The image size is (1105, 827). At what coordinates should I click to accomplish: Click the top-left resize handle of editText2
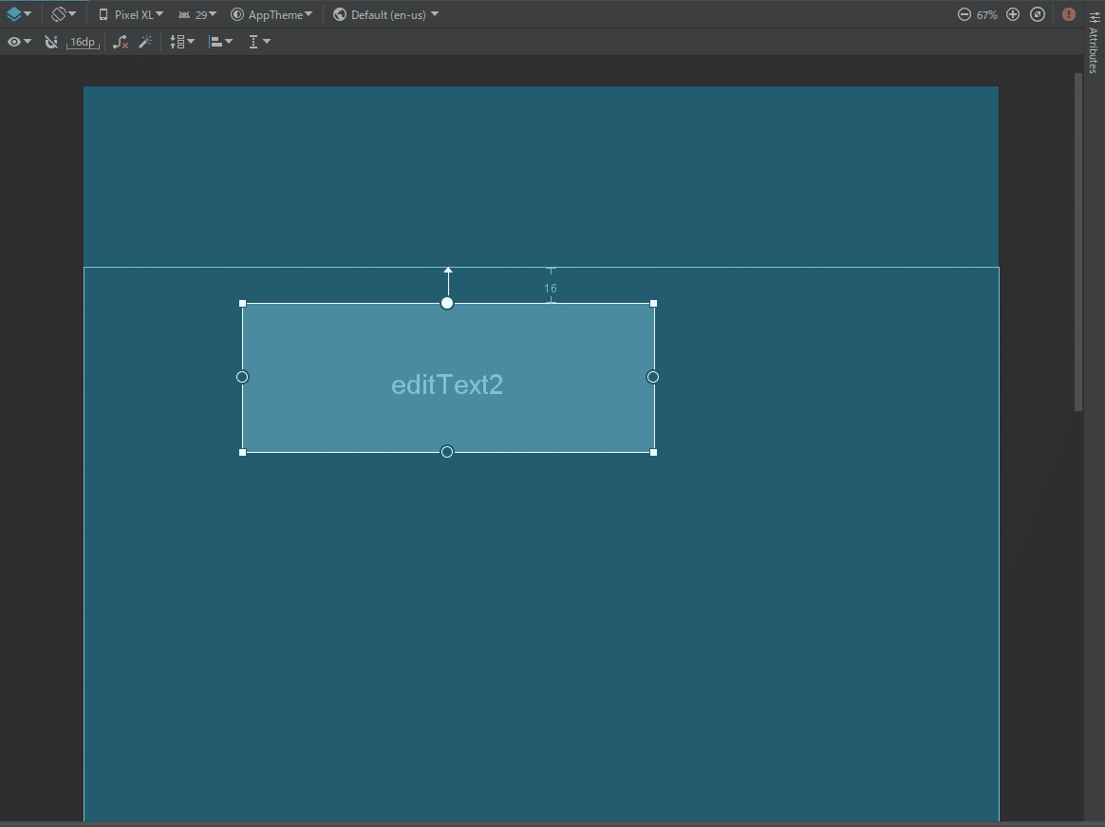[242, 303]
